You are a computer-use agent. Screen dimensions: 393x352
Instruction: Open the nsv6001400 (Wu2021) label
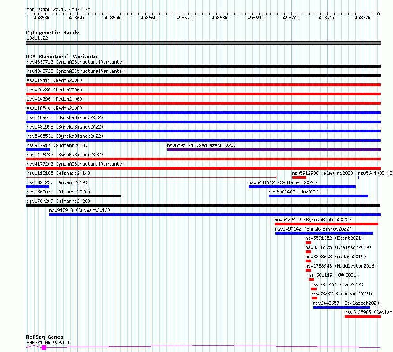pos(294,192)
